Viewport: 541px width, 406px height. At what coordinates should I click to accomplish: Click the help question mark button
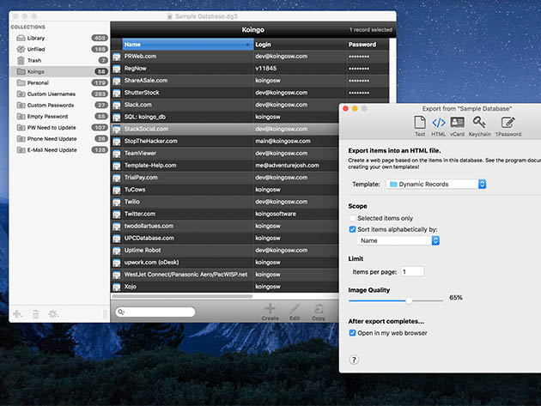(354, 361)
